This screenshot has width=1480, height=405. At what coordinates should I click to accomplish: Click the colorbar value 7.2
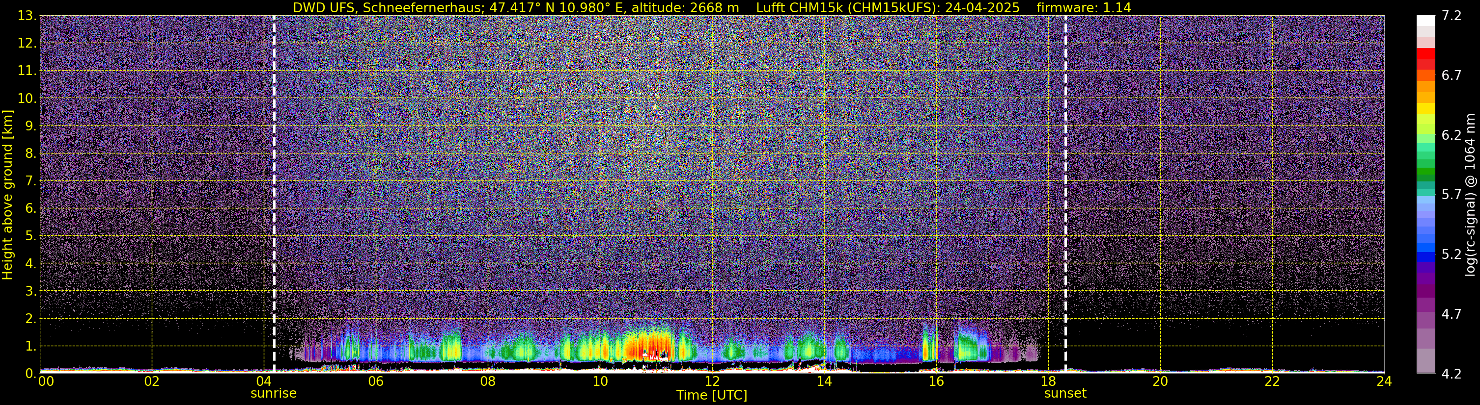tap(1452, 16)
